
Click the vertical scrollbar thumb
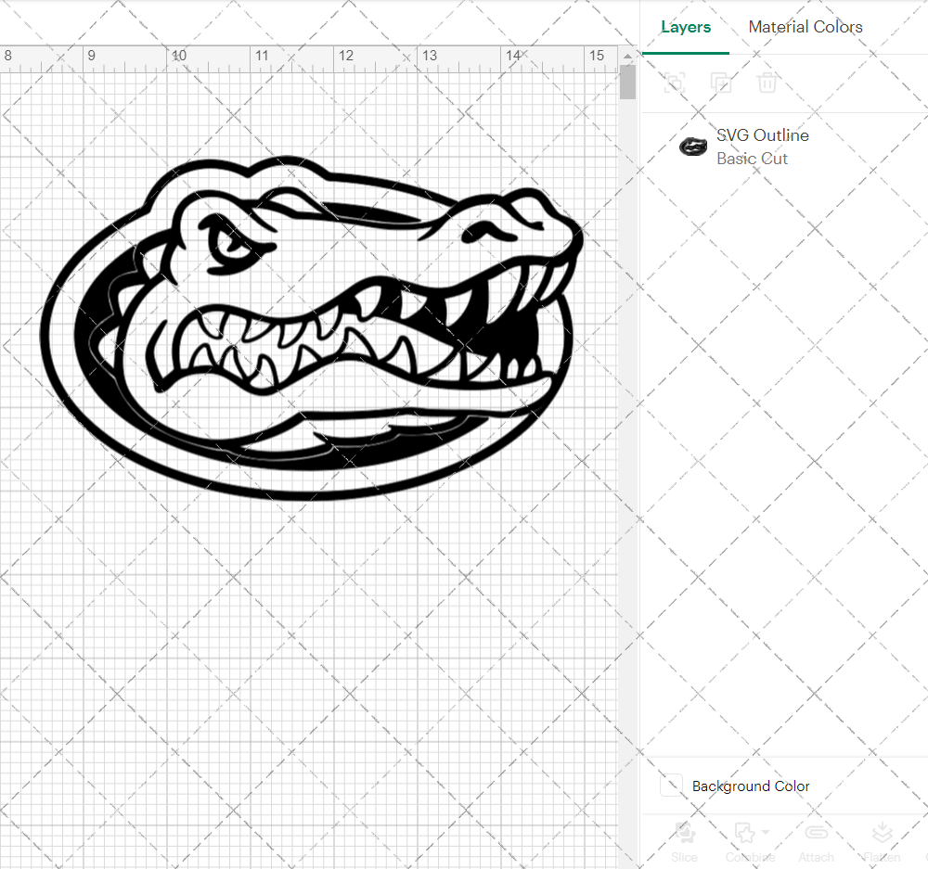click(627, 83)
